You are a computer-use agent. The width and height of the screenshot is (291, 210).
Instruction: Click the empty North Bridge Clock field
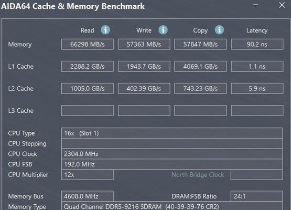(257, 175)
